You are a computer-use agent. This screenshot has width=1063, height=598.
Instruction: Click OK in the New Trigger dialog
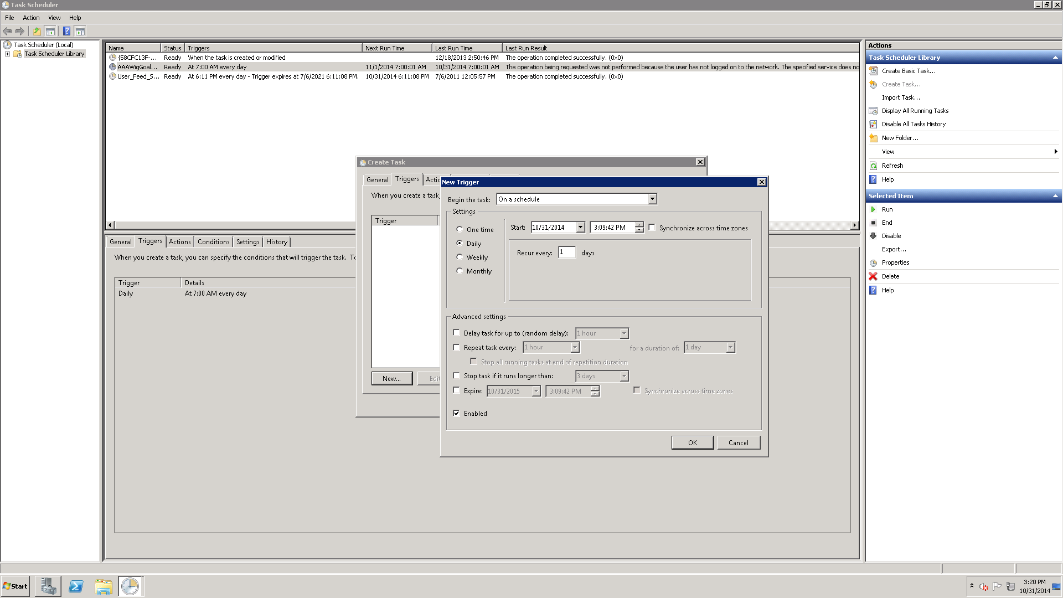tap(692, 442)
